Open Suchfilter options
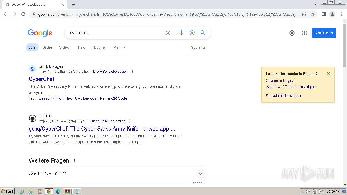The height and width of the screenshot is (195, 347). pos(199,47)
